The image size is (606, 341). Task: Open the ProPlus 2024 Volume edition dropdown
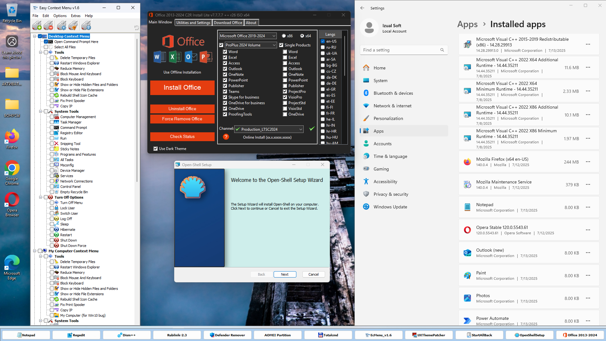tap(251, 45)
